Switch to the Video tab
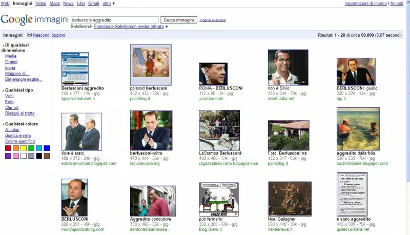Image resolution: width=410 pixels, height=235 pixels. pos(40,4)
